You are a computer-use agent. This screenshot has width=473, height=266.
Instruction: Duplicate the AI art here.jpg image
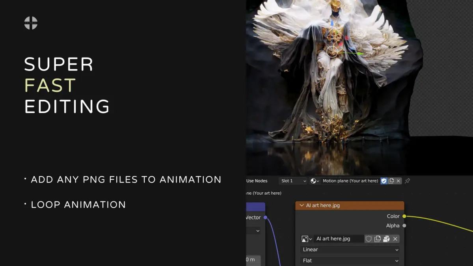click(378, 239)
